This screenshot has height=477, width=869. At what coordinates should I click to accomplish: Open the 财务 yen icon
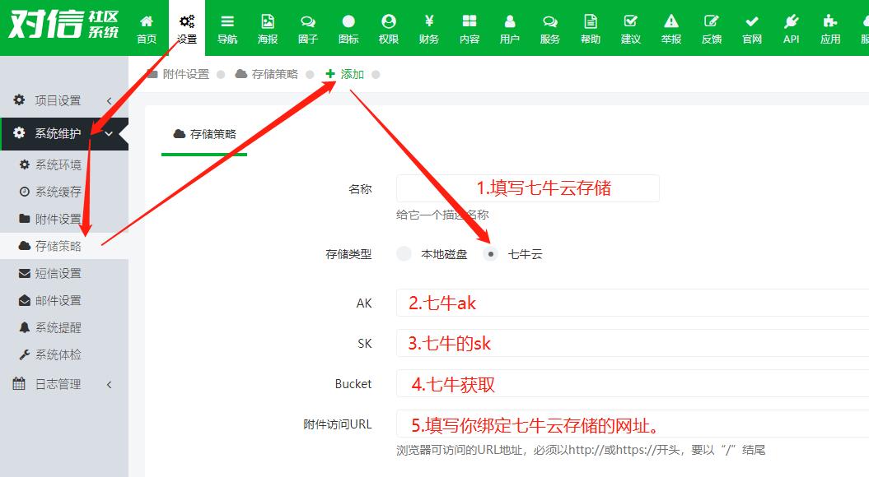coord(429,21)
